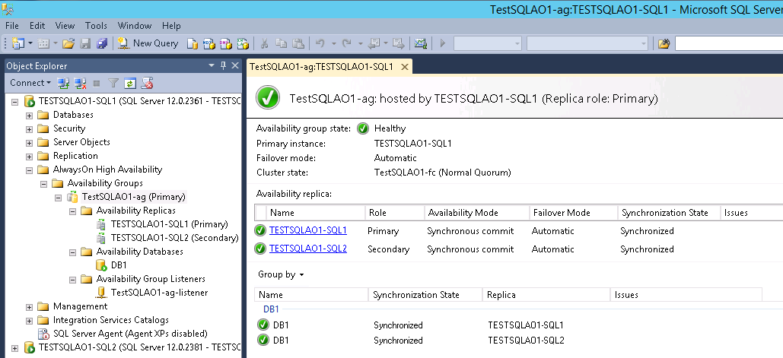Screen dimensions: 783x358
Task: Click Connect Object Explorer icon
Action: pyautogui.click(x=64, y=82)
